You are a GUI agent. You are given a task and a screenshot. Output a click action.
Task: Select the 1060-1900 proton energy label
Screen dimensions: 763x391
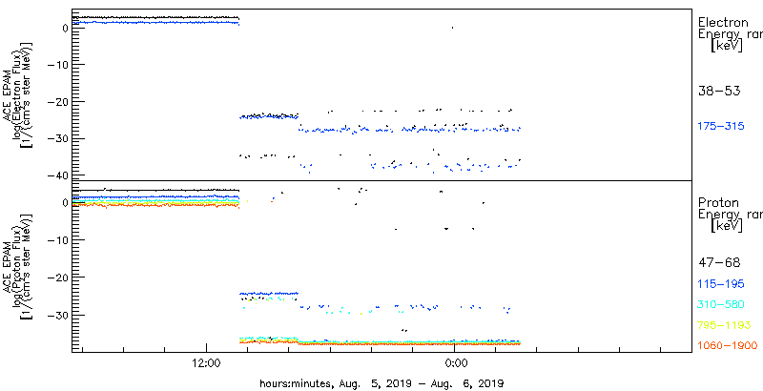(x=727, y=346)
